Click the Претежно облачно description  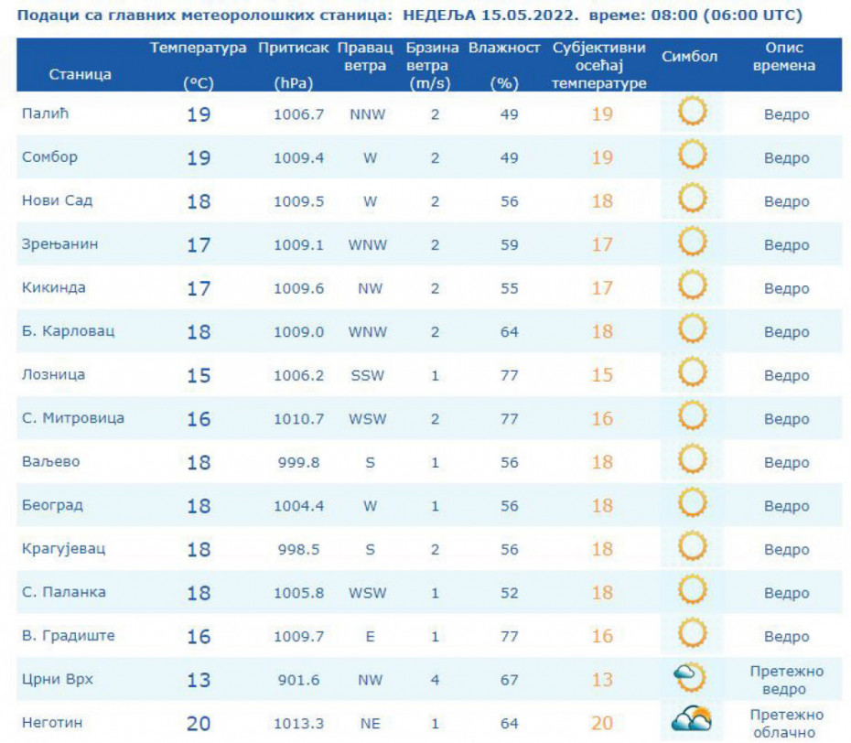coord(787,724)
